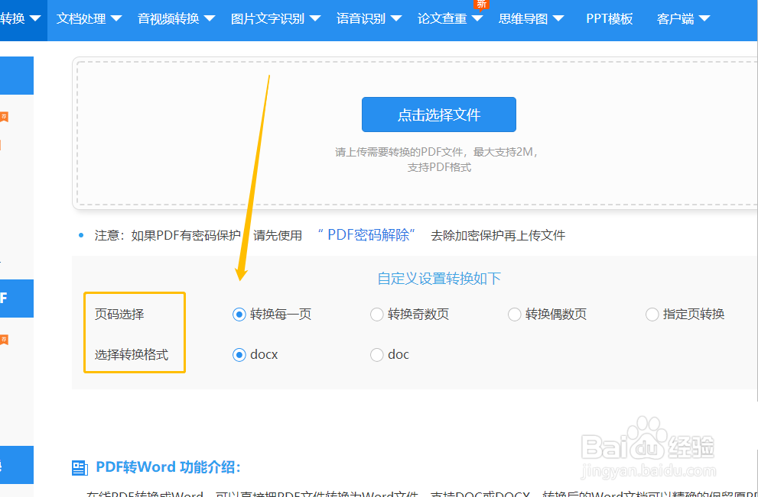Select the 转换偶数页 radio button
The image size is (758, 497).
click(514, 314)
